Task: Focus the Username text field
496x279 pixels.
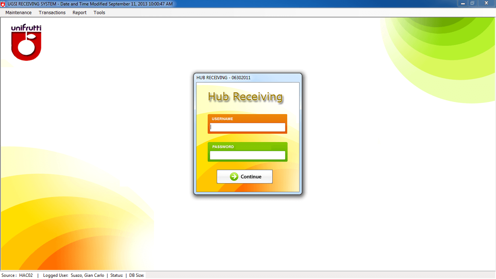Action: tap(248, 127)
